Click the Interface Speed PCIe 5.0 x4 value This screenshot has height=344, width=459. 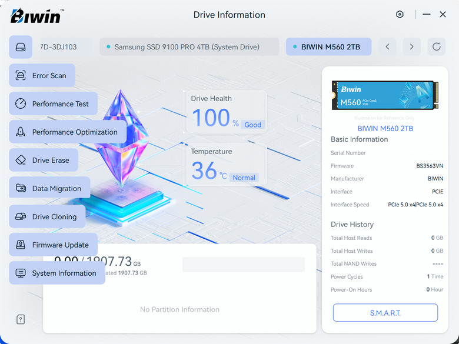(415, 205)
